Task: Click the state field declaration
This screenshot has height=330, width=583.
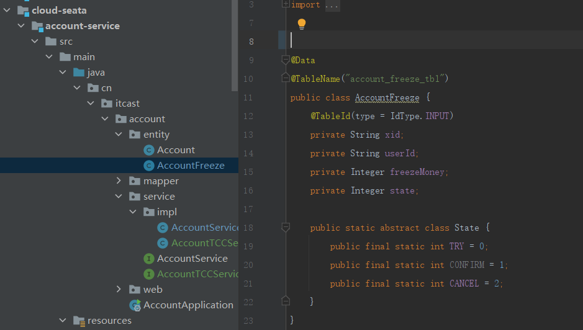Action: (402, 190)
